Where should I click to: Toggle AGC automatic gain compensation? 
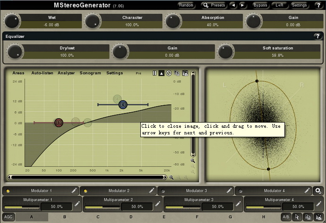coord(9,217)
